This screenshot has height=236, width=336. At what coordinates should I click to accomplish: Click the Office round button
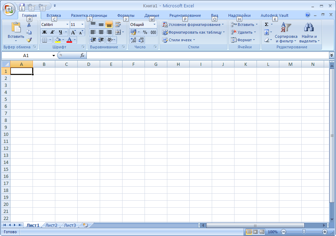tap(9, 9)
